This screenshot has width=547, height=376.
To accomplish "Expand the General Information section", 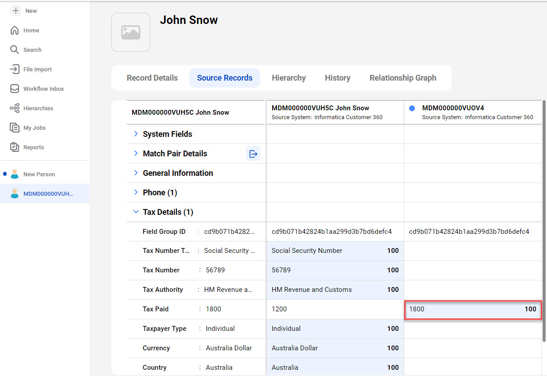I will point(136,173).
